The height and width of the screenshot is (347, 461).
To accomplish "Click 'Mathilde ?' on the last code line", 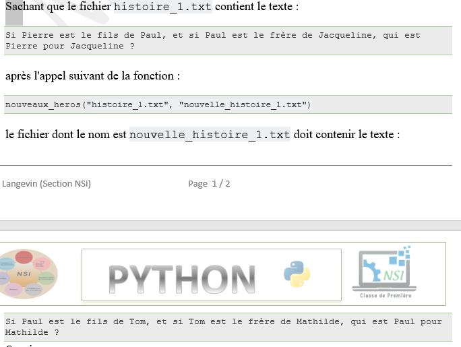I will coord(32,333).
